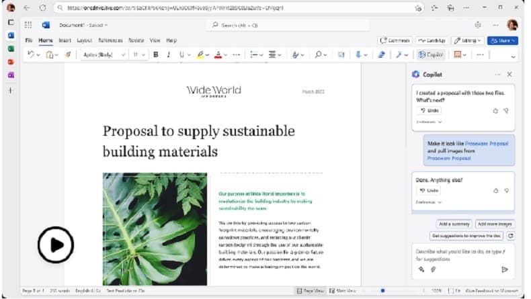Refresh the Copilot suggestion prompts

pos(510,236)
